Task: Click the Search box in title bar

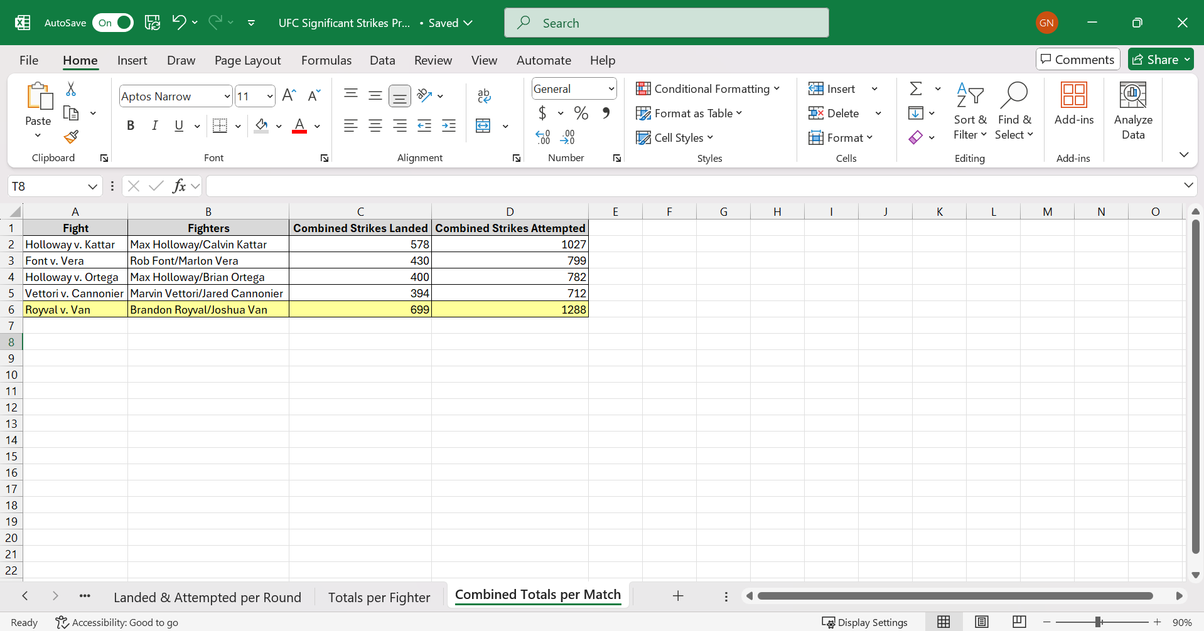Action: tap(667, 23)
